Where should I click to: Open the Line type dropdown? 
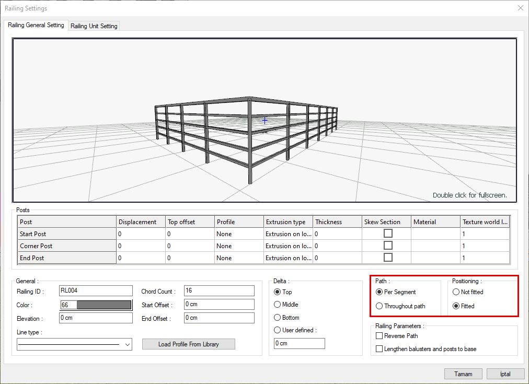click(x=128, y=345)
